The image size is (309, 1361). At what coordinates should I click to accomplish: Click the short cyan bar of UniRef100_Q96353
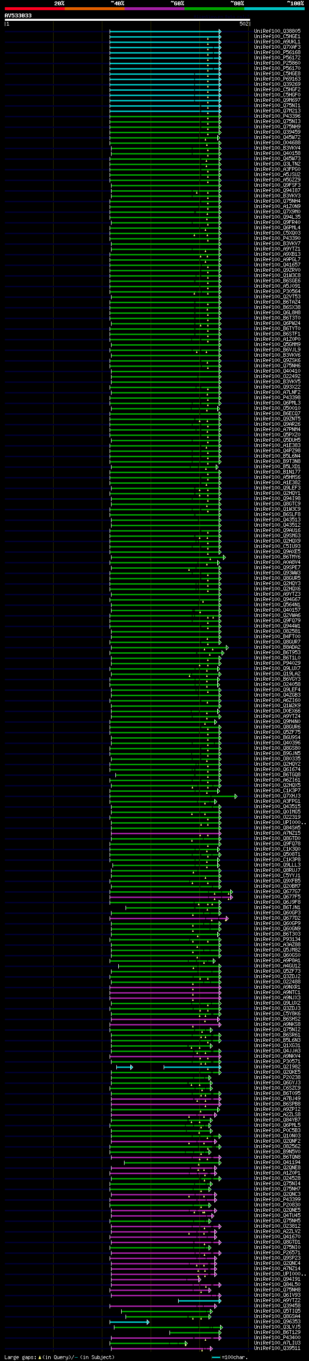point(129,1321)
